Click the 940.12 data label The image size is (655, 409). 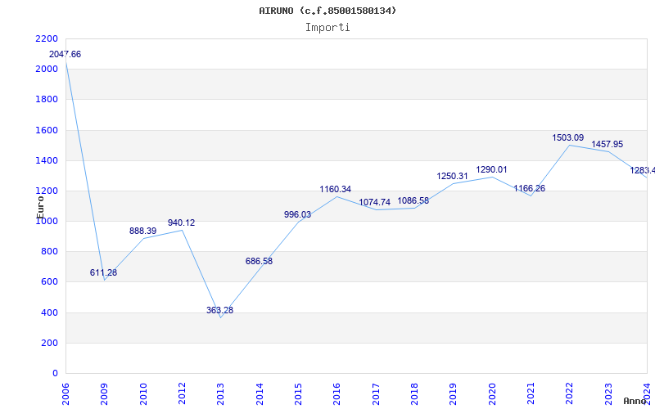click(x=181, y=222)
